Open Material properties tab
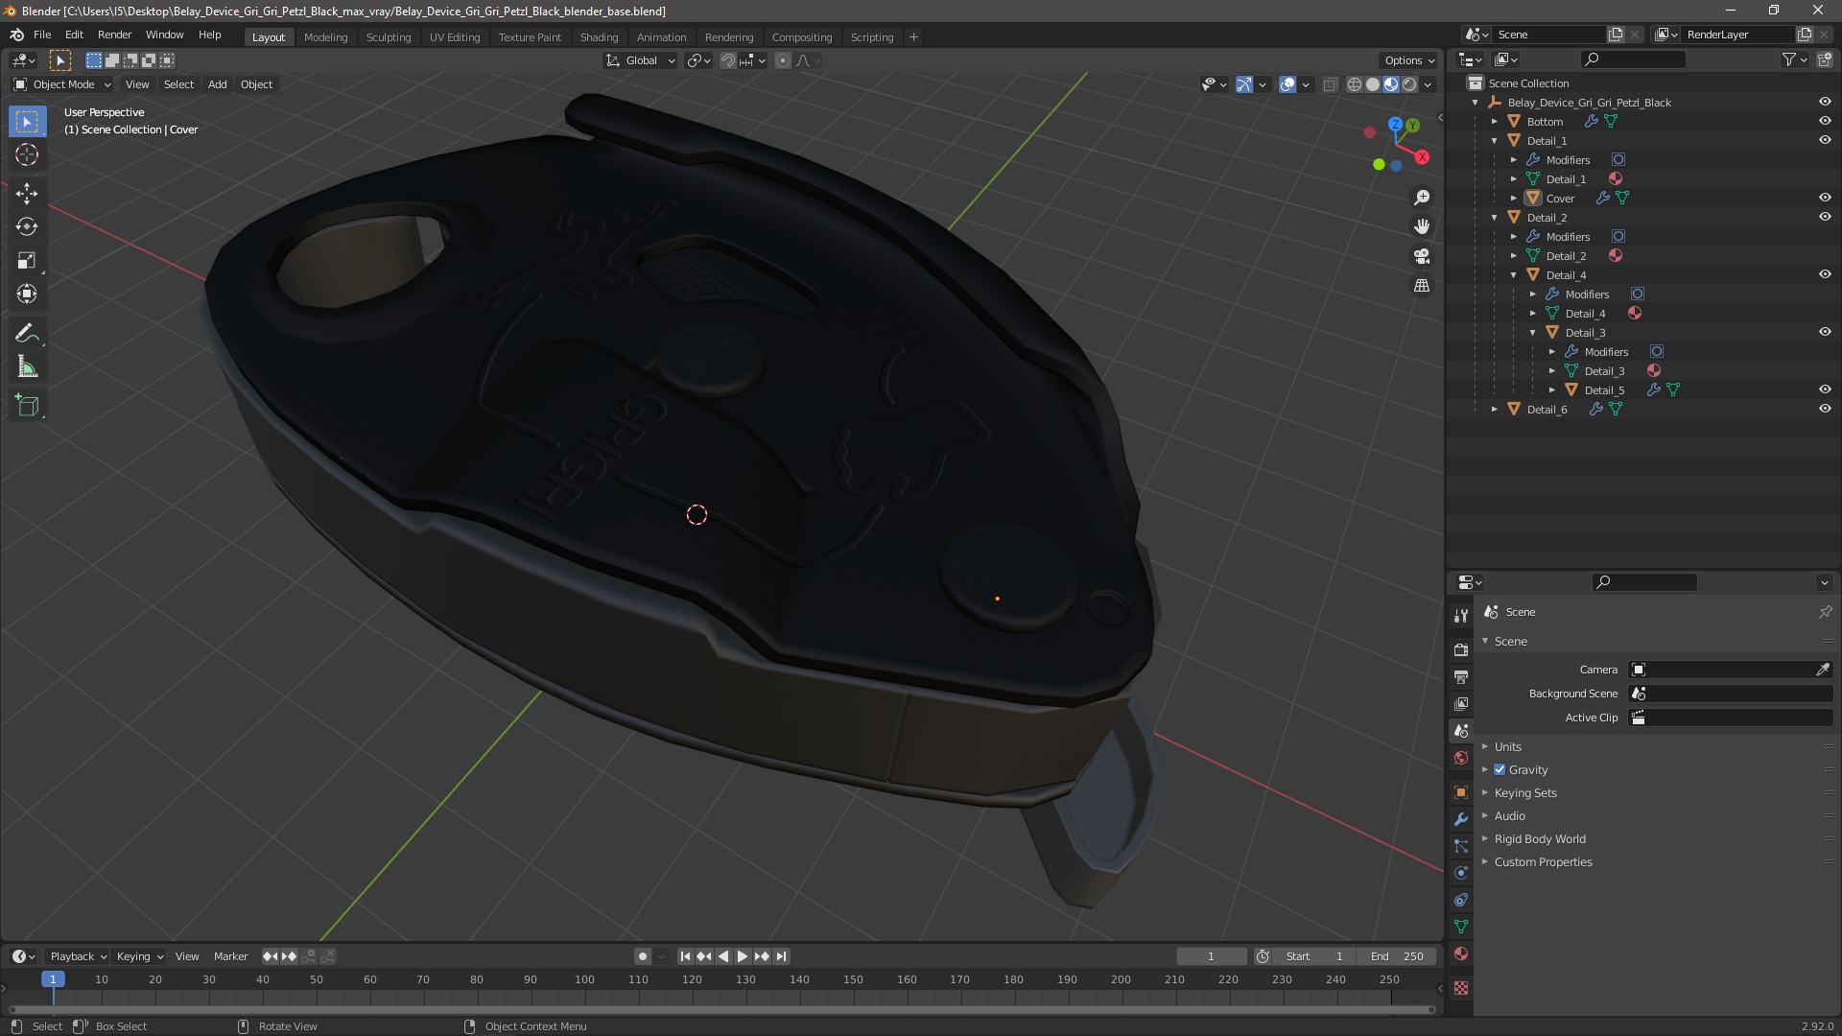The width and height of the screenshot is (1842, 1036). click(x=1461, y=954)
